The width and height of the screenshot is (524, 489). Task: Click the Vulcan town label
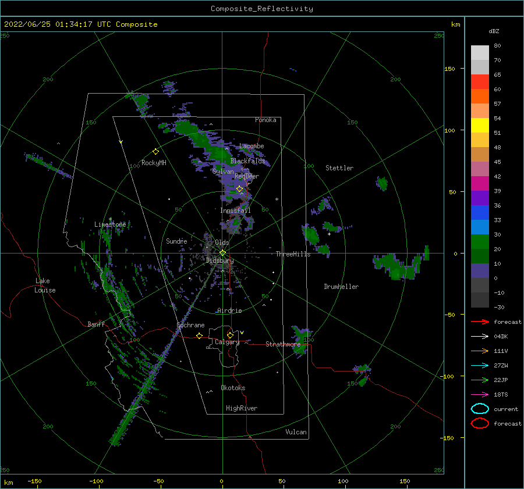[x=296, y=432]
